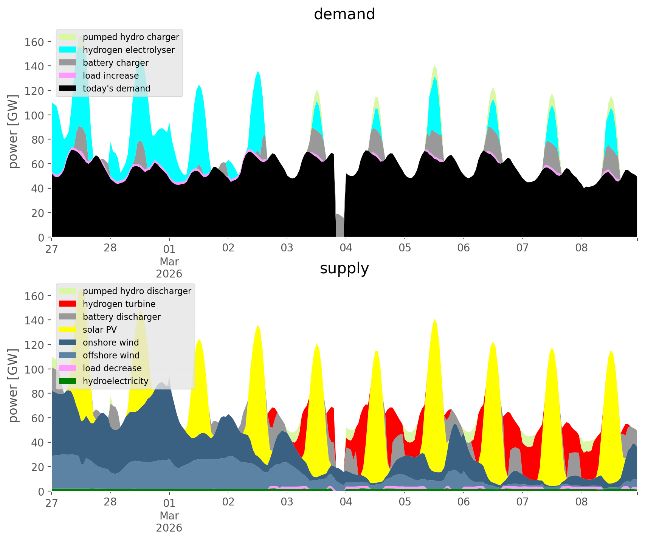Click the dark blue onshore wind legend swatch

point(68,343)
